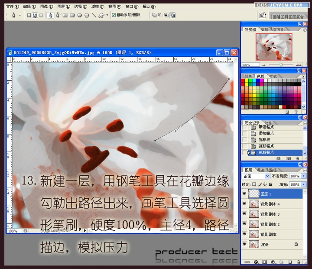The height and width of the screenshot is (269, 312).
Task: Open the 文件 (File) menu
Action: [x=12, y=7]
